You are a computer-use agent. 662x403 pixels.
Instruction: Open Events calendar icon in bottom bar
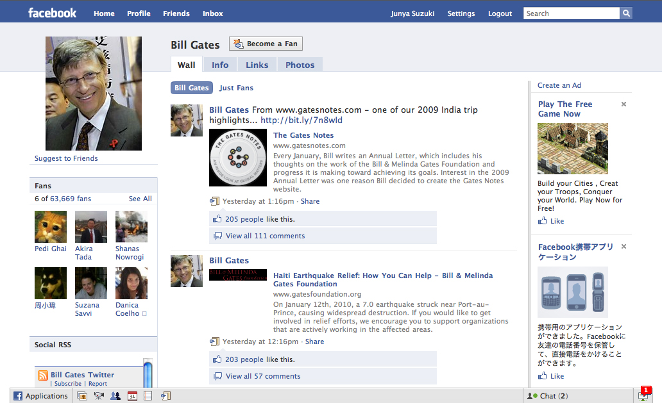(x=132, y=396)
